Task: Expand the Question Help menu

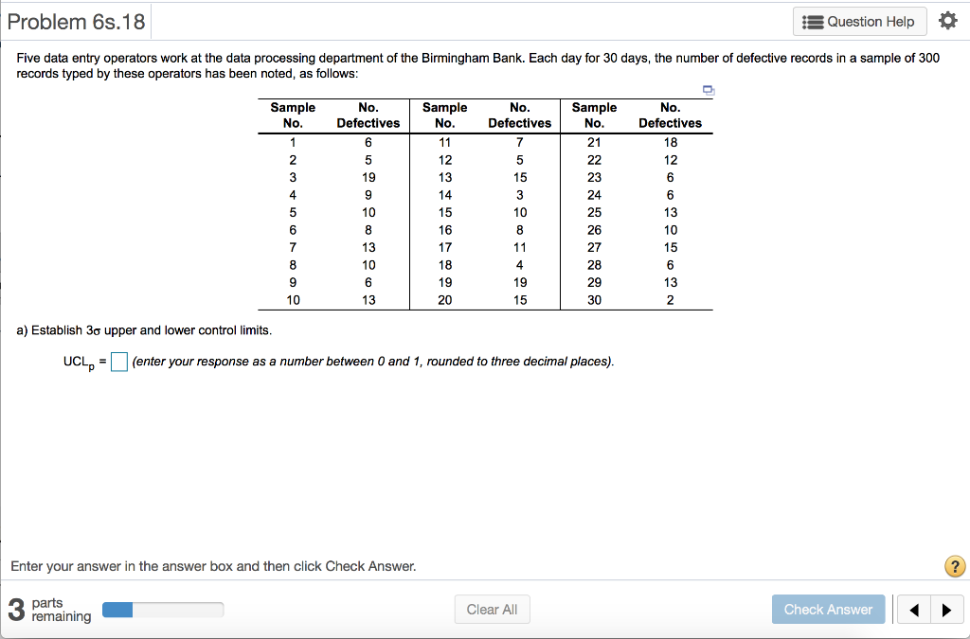Action: pos(860,22)
